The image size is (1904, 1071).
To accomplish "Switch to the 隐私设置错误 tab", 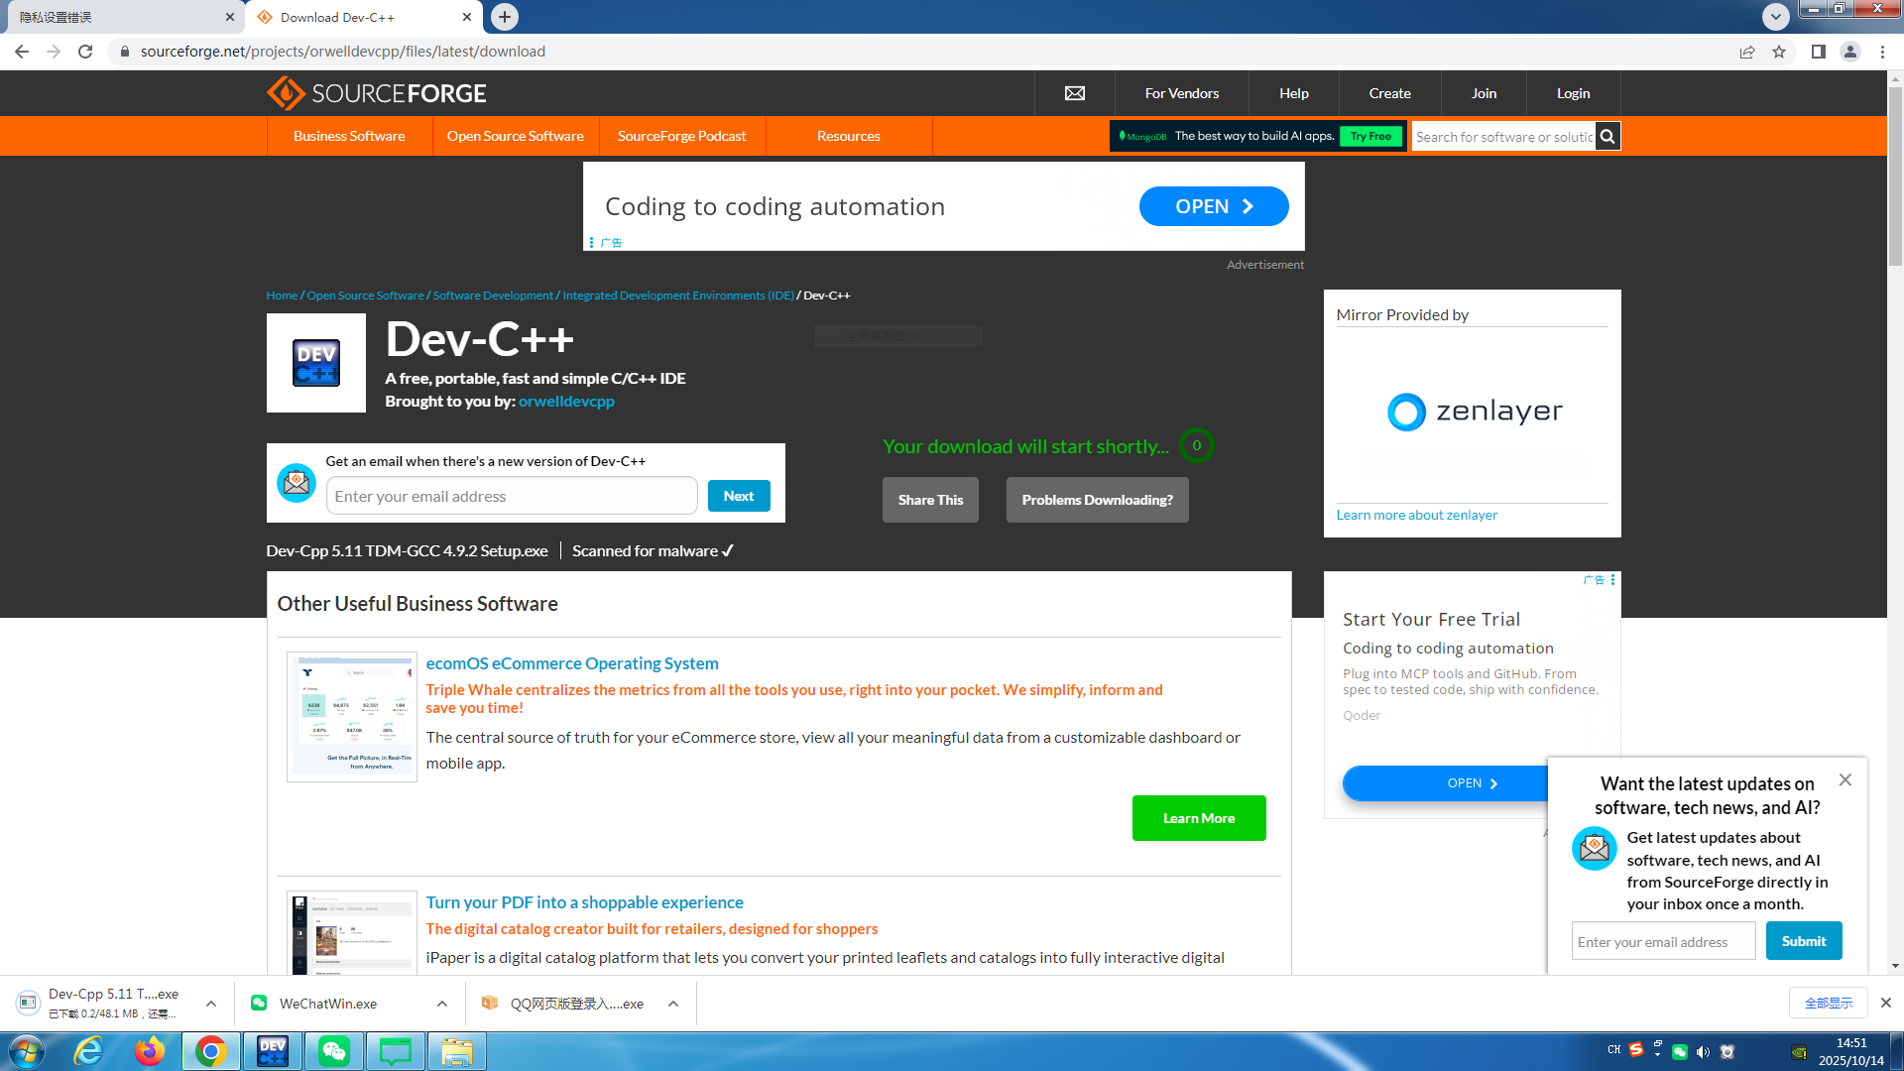I will point(119,17).
